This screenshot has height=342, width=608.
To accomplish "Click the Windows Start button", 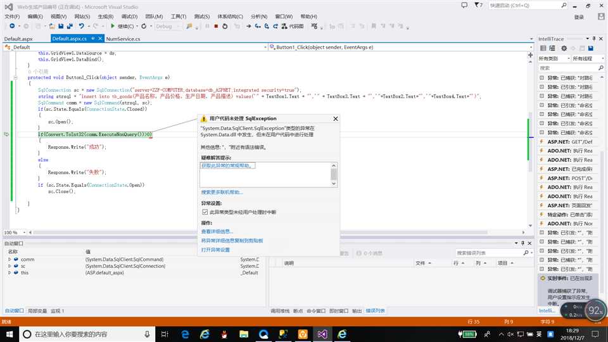I will click(x=9, y=334).
